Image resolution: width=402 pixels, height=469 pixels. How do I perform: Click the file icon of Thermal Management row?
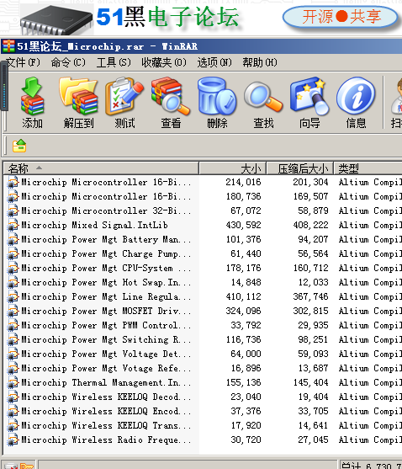13,382
